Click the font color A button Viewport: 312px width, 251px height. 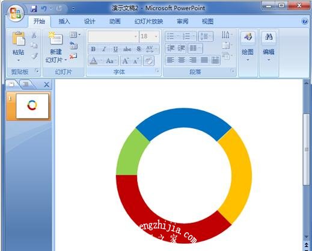click(94, 61)
